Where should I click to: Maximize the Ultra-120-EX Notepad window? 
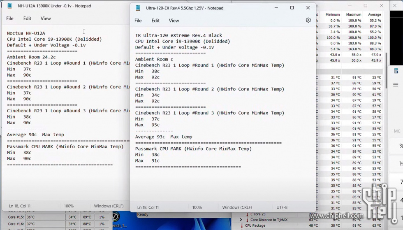click(x=292, y=8)
